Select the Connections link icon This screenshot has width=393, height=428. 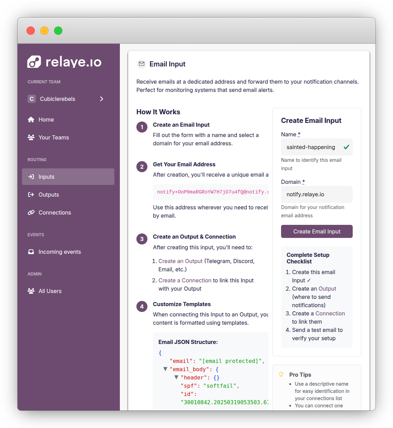31,212
